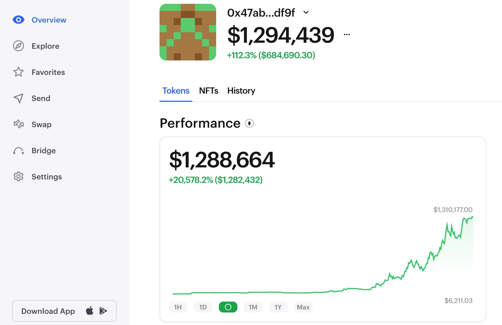Click the Swap arrows icon

point(19,124)
